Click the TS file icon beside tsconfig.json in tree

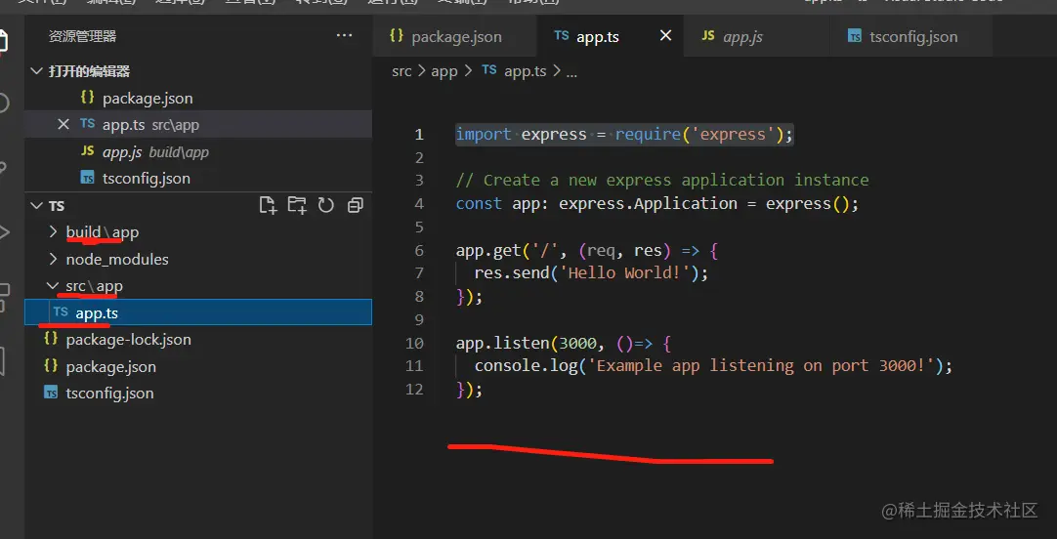tap(51, 393)
